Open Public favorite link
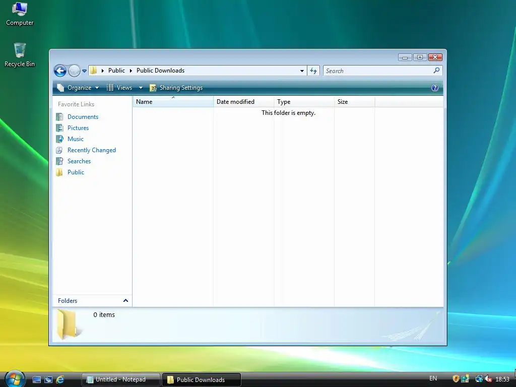This screenshot has height=387, width=516. point(76,172)
